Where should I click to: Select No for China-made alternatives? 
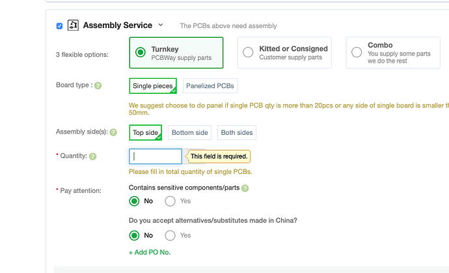[x=134, y=236]
